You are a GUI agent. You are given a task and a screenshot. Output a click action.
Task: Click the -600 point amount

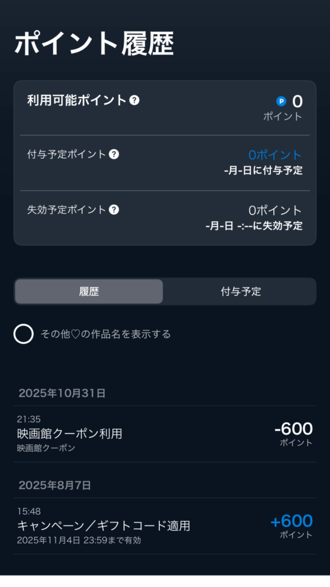point(294,429)
